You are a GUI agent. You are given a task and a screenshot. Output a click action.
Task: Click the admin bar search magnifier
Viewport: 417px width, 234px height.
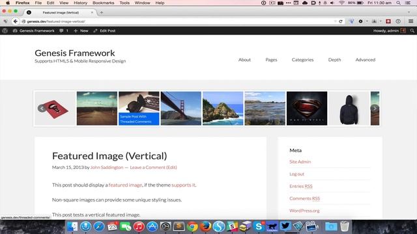pos(412,31)
